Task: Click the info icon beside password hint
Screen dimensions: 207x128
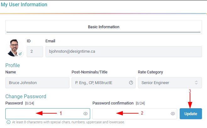Action: click(x=8, y=122)
